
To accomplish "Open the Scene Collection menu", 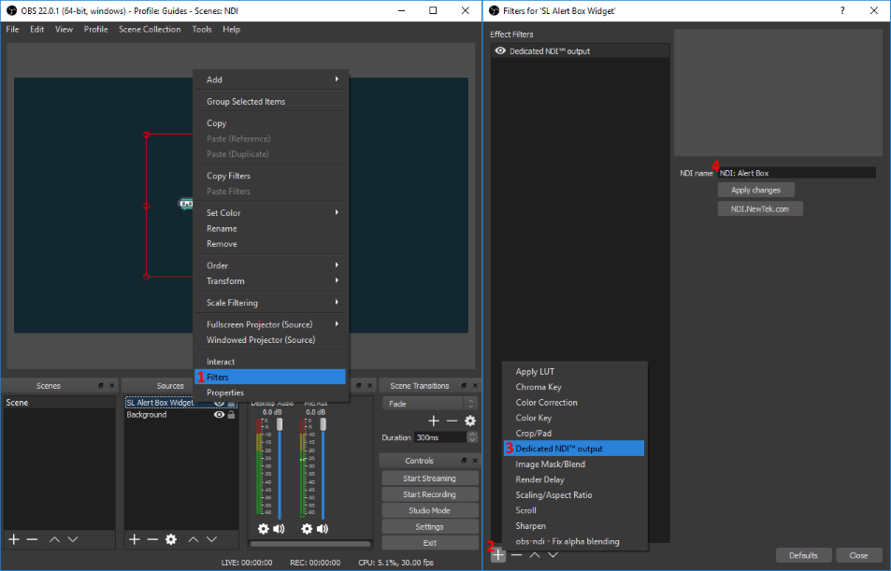I will (x=150, y=30).
